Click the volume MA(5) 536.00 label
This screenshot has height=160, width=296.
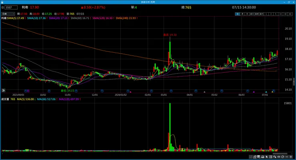click(x=26, y=99)
